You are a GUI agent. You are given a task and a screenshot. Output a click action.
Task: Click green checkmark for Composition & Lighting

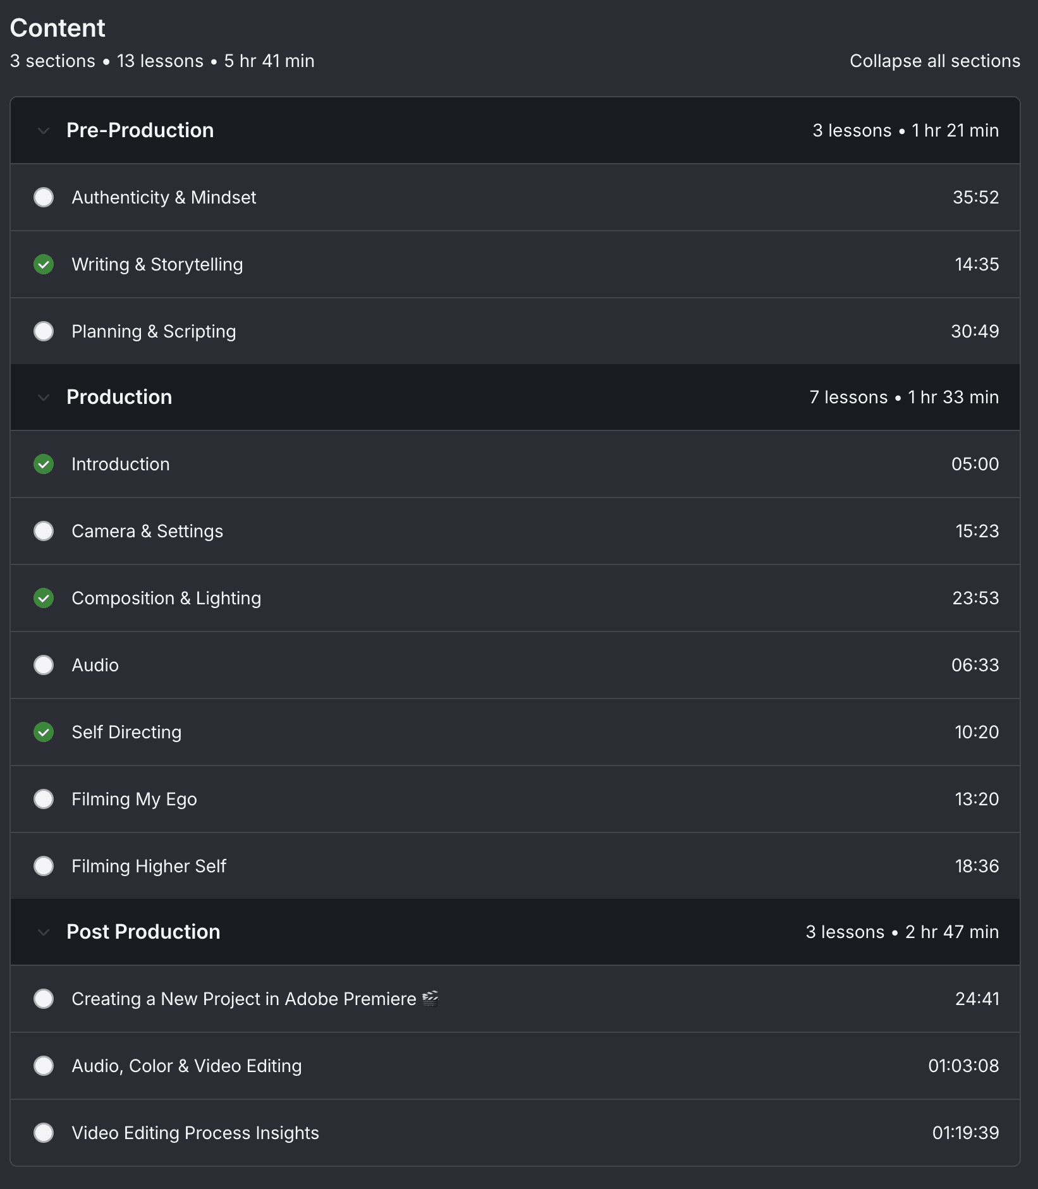(44, 598)
